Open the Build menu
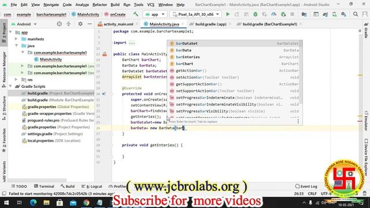The image size is (370, 208). click(x=115, y=5)
